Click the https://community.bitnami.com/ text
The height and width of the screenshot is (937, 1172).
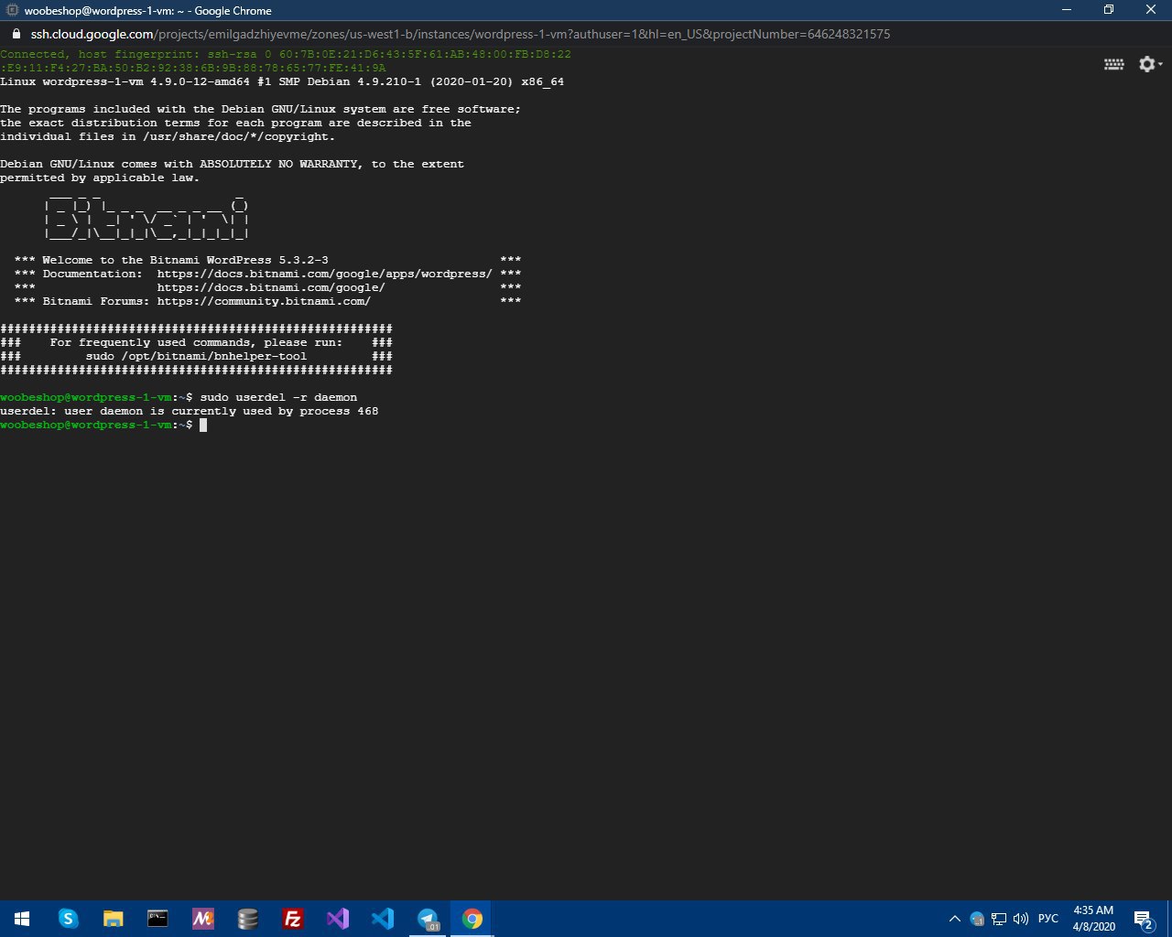click(264, 301)
